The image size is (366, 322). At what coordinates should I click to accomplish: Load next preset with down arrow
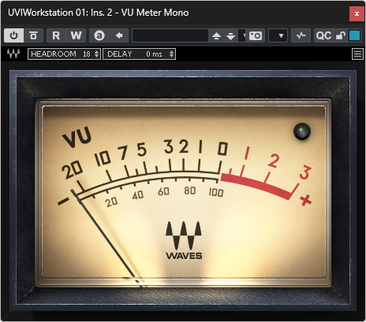click(x=230, y=35)
